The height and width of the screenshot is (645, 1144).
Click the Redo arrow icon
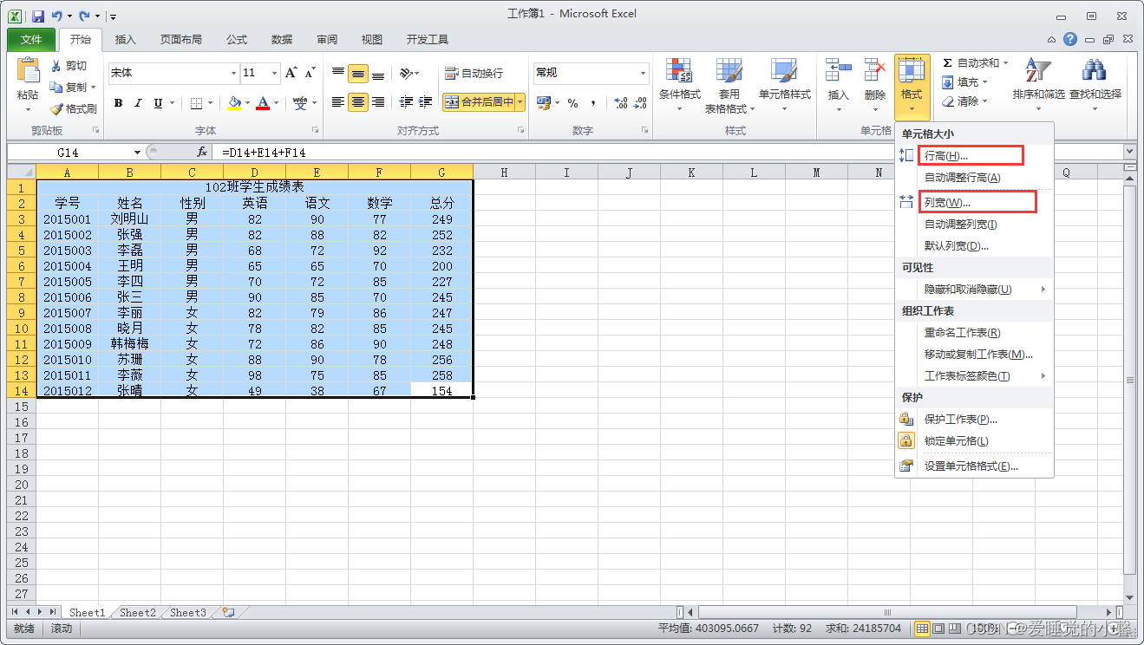tap(84, 16)
